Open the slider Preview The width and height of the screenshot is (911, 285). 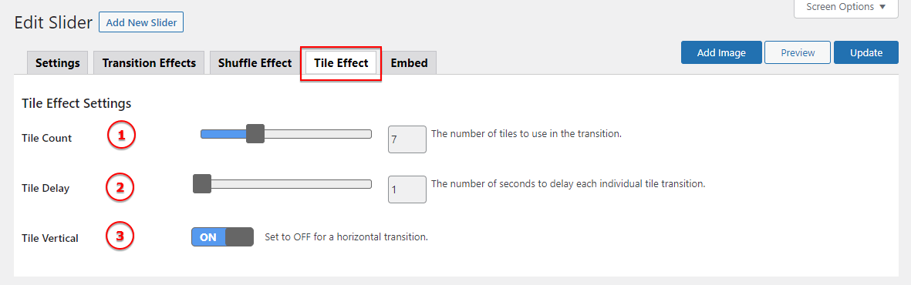click(798, 52)
